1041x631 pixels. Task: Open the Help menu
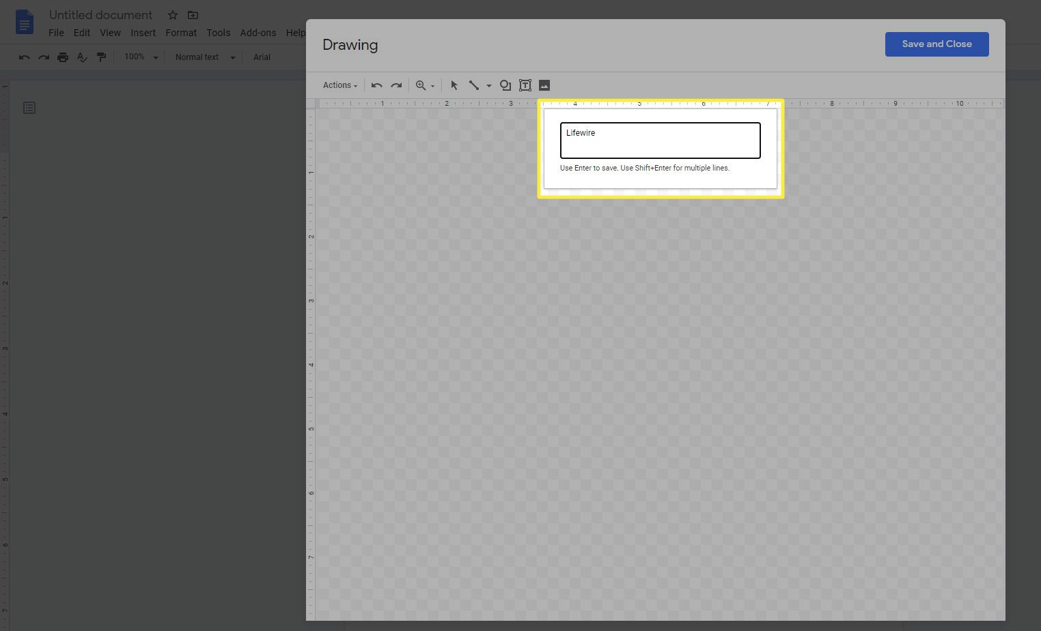click(295, 33)
